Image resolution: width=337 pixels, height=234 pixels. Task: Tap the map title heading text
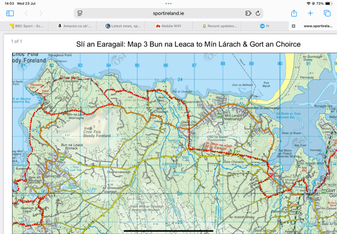click(188, 44)
